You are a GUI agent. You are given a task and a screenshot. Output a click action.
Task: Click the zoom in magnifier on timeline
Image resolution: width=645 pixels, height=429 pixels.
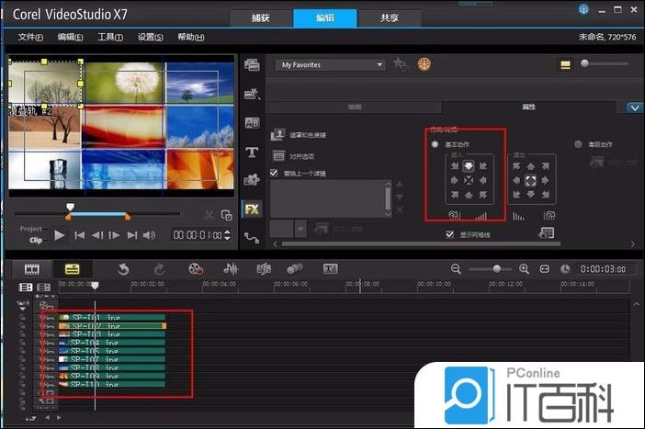[x=524, y=269]
